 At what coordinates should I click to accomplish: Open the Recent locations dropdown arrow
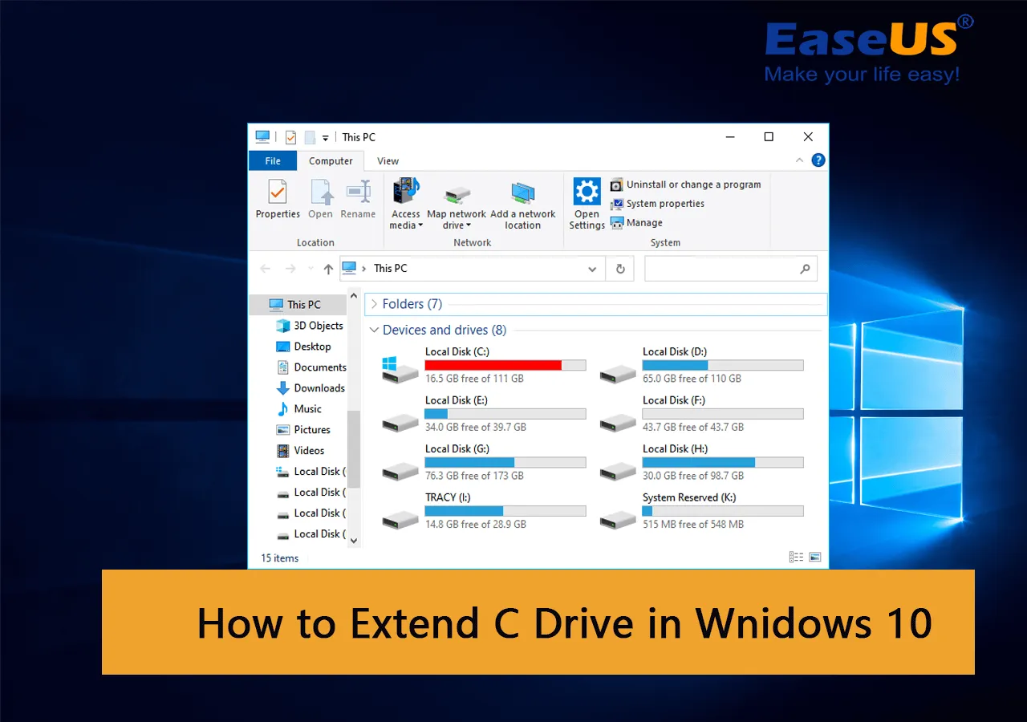310,270
